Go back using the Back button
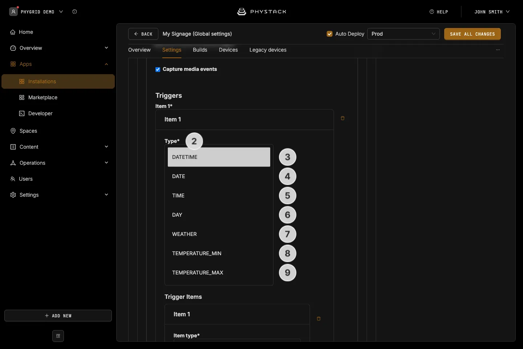Viewport: 523px width, 349px height. (143, 34)
